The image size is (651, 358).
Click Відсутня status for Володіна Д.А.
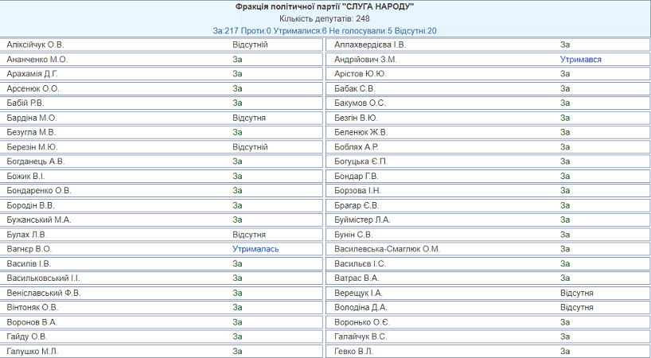click(577, 308)
